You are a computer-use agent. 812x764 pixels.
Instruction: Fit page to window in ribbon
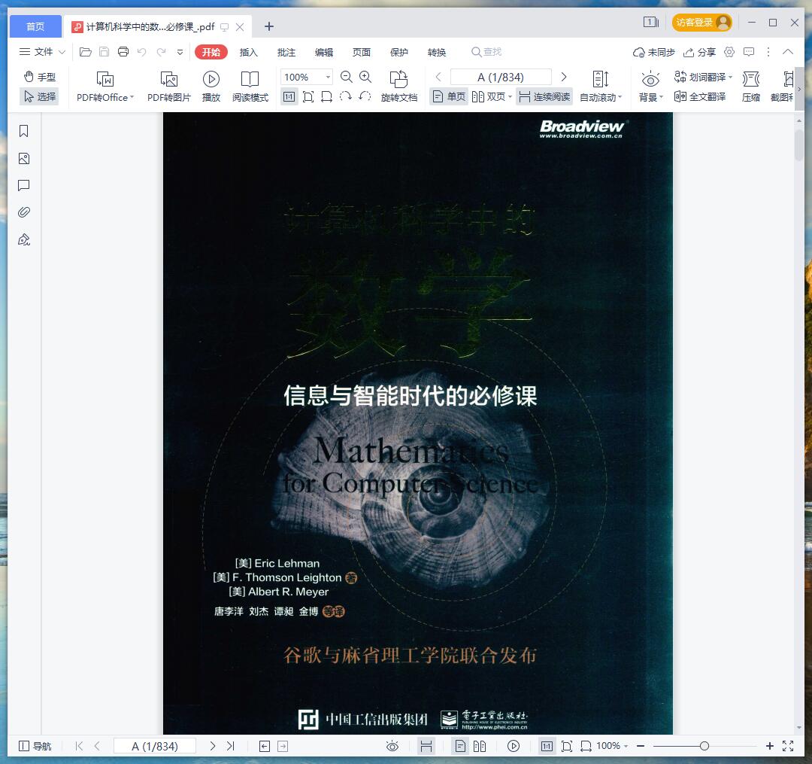(x=308, y=97)
